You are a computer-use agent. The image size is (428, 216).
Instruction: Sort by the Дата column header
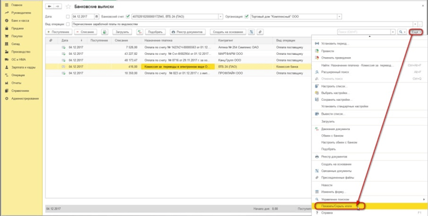pyautogui.click(x=73, y=41)
